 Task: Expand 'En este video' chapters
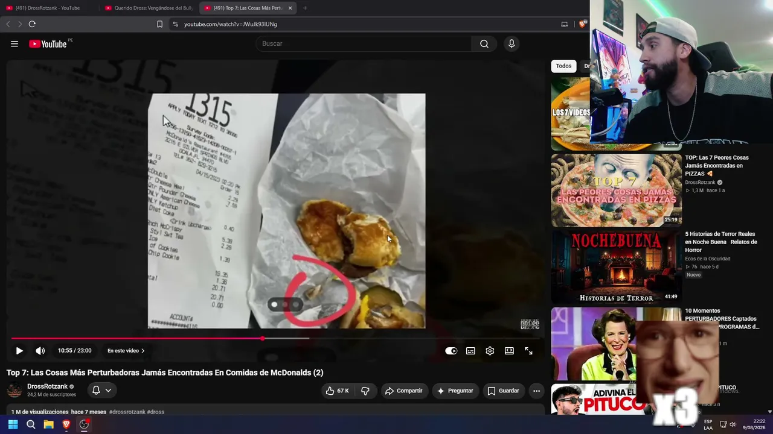pyautogui.click(x=126, y=351)
